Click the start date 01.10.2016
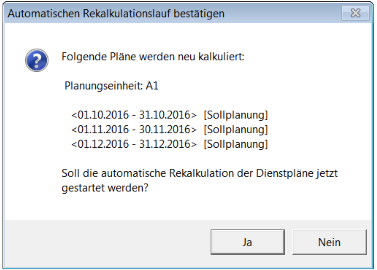Screen dimensions: 377x270 tap(103, 115)
